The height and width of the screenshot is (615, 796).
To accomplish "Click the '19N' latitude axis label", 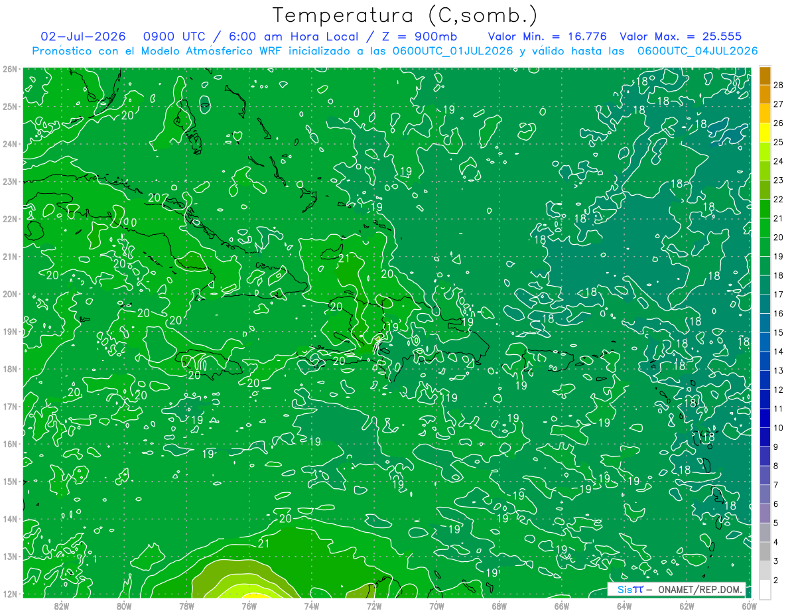I will [10, 331].
